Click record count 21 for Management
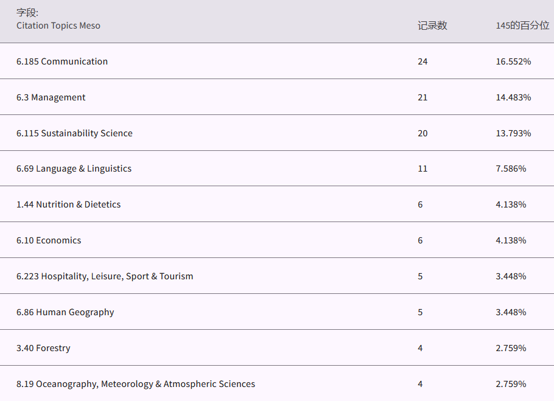554x401 pixels. [x=423, y=97]
